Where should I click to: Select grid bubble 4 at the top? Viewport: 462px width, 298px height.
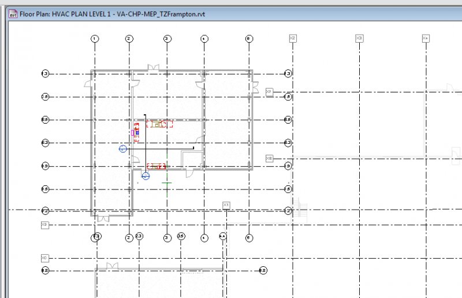(x=204, y=39)
